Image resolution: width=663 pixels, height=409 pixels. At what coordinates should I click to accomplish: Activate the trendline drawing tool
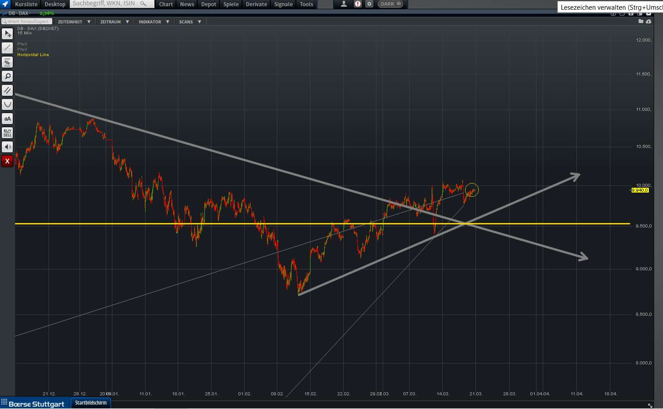click(7, 48)
